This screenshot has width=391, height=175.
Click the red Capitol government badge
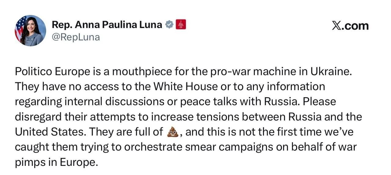[x=181, y=25]
